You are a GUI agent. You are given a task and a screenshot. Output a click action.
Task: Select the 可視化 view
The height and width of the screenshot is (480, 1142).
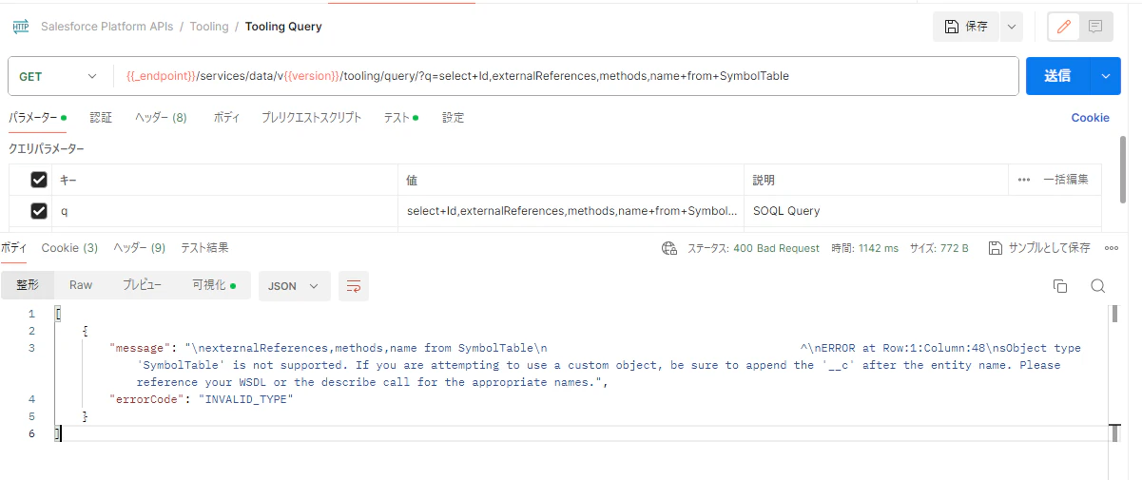(x=214, y=285)
